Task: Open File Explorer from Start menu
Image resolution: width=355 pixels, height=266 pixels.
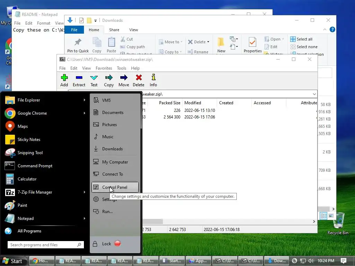Action: pyautogui.click(x=45, y=100)
